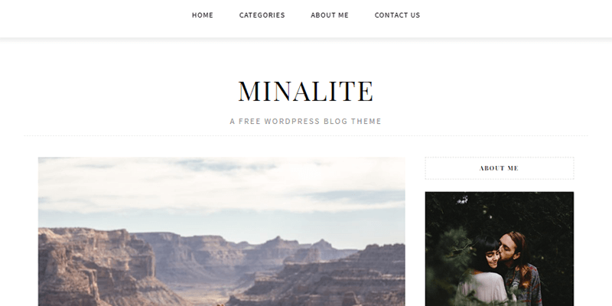
Task: Click the left cliff face in the canyon photo
Action: (x=98, y=265)
